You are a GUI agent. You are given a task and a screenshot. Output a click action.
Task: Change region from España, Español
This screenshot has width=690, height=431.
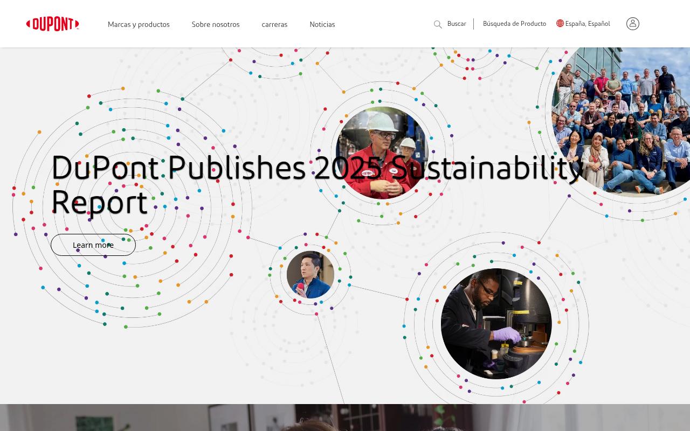(588, 24)
